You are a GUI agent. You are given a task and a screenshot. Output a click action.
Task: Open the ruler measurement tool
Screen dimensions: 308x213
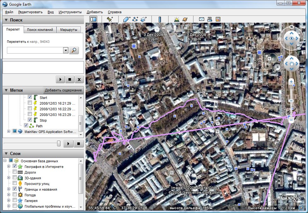[160, 19]
